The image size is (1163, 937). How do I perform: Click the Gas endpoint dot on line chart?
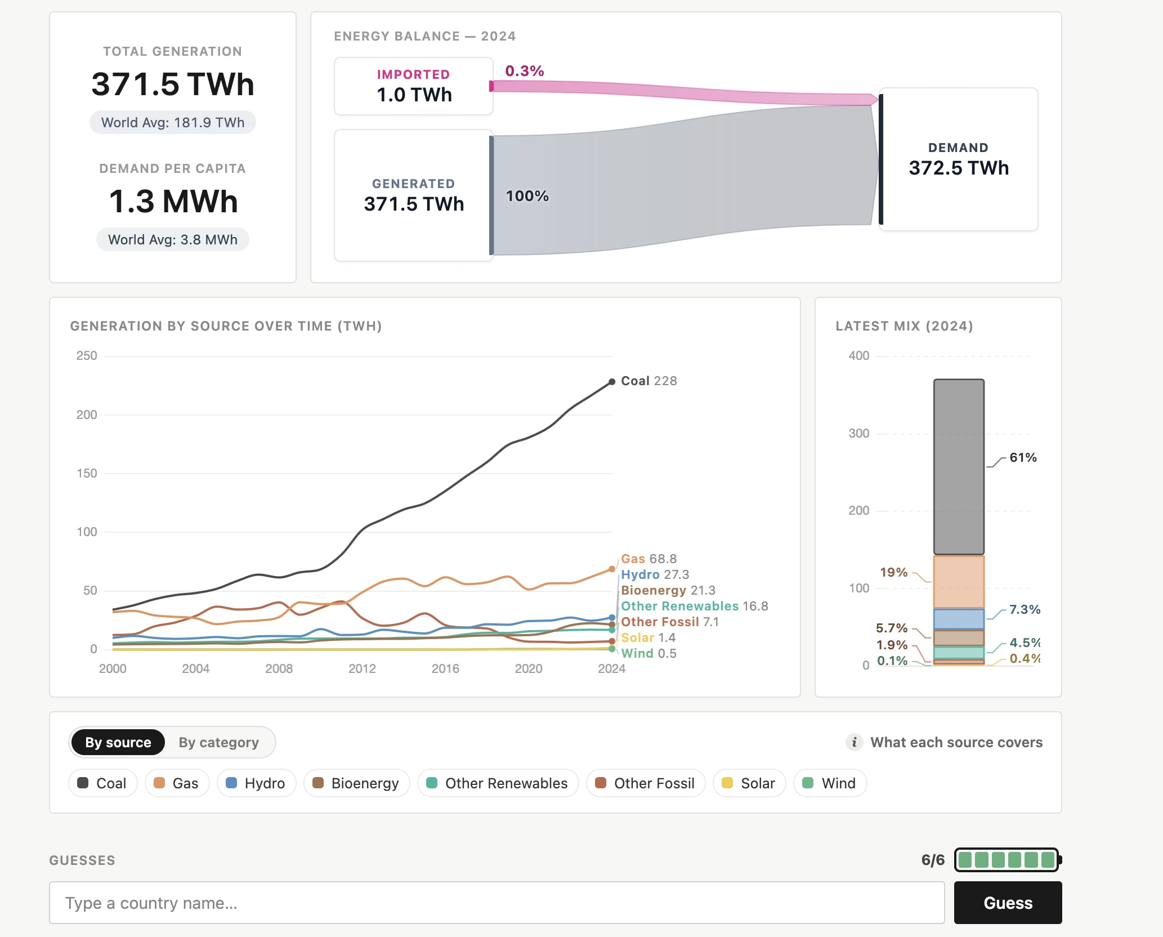[x=612, y=569]
